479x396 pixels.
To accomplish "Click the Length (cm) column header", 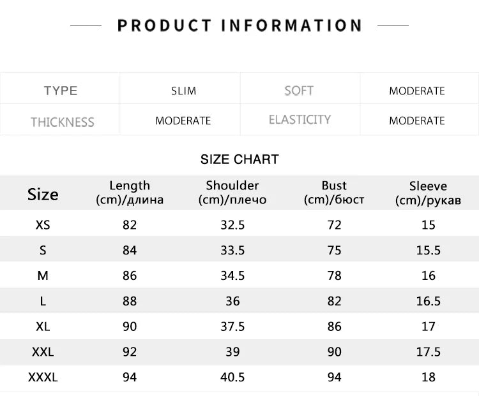I will [130, 193].
